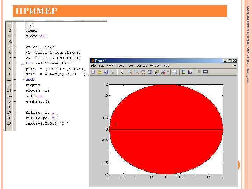Open the Window menu in Figure 1
The height and width of the screenshot is (189, 252).
click(155, 66)
